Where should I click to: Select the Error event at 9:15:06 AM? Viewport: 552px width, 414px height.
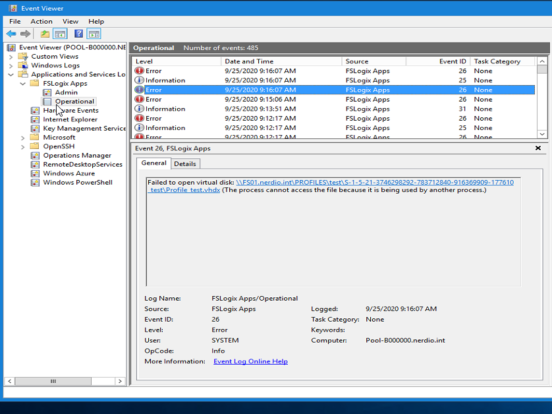point(334,100)
